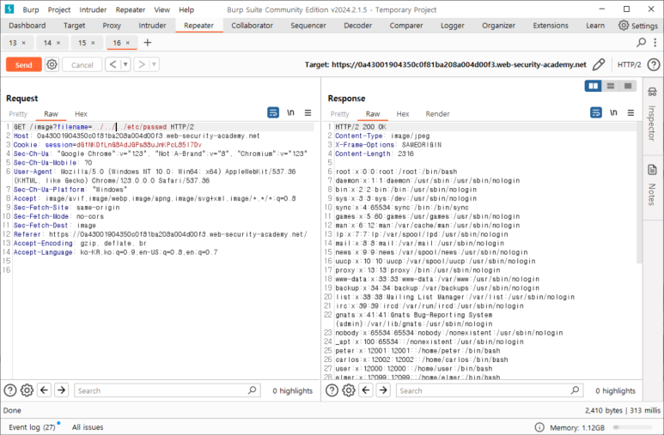Viewport: 664px width, 435px height.
Task: Open the Inspector side panel
Action: click(652, 114)
